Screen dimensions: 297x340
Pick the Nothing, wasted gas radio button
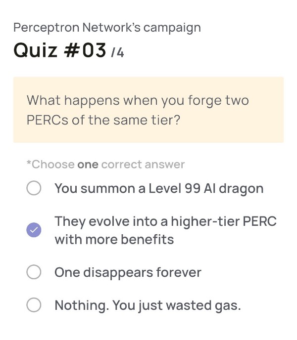pos(34,304)
